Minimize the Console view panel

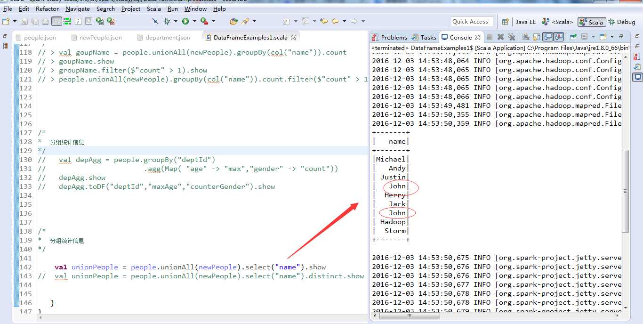(x=621, y=36)
